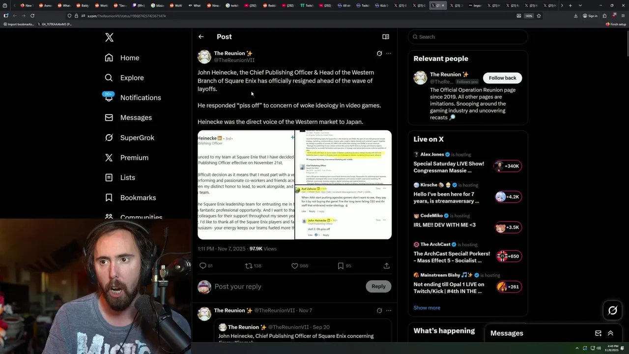Viewport: 629px width, 354px height.
Task: Open the tab list dropdown arrow
Action: point(580,5)
